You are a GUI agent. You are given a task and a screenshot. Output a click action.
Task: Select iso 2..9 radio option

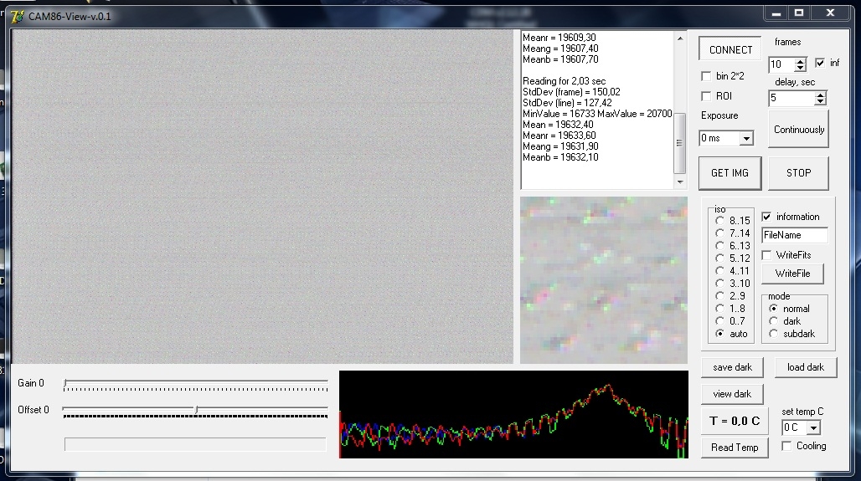tap(720, 296)
